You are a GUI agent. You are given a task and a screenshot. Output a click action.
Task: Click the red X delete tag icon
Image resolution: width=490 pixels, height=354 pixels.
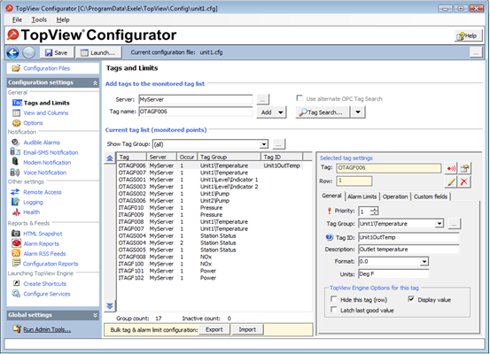point(464,181)
